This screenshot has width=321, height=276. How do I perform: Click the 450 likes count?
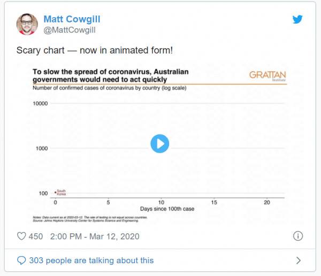coord(36,236)
